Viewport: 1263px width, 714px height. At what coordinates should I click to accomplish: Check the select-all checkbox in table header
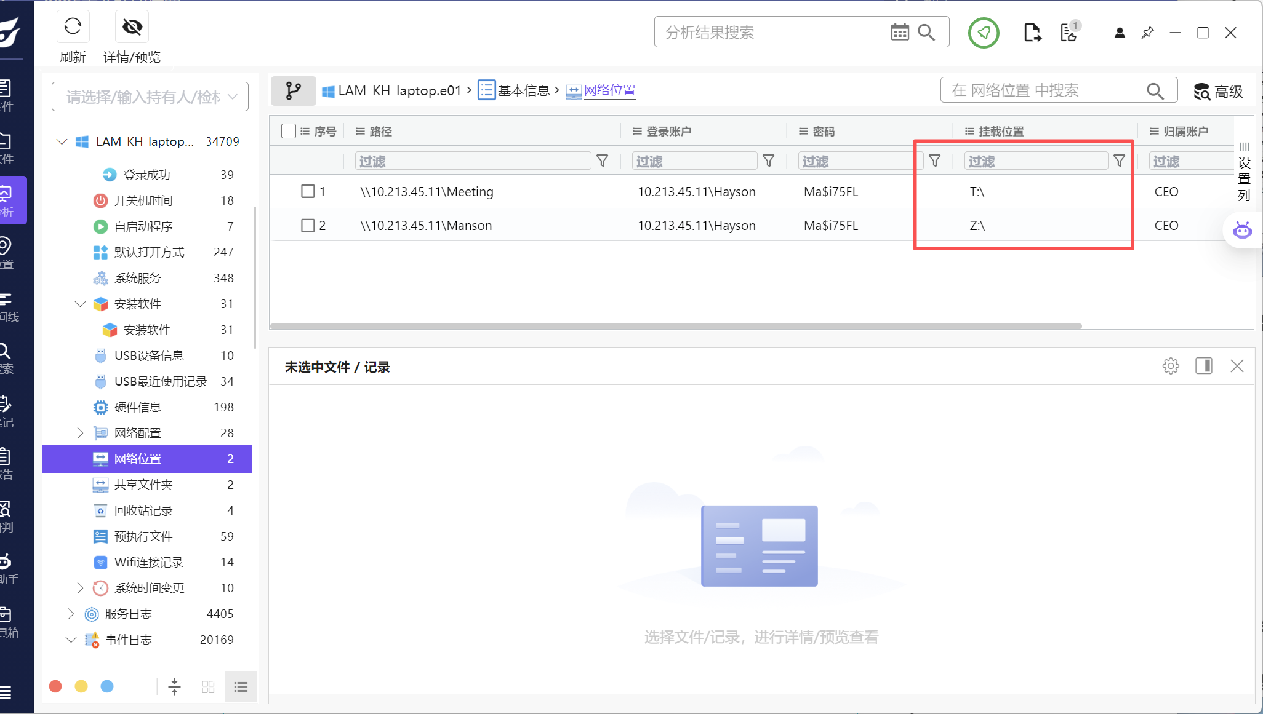tap(288, 131)
